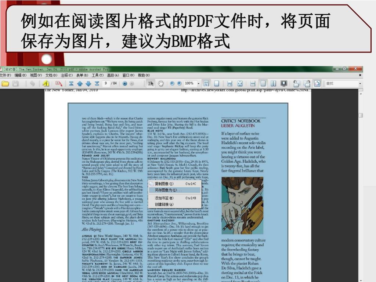Click the KNITTING FACTORY listing heading
The image size is (376, 282).
tap(161, 220)
